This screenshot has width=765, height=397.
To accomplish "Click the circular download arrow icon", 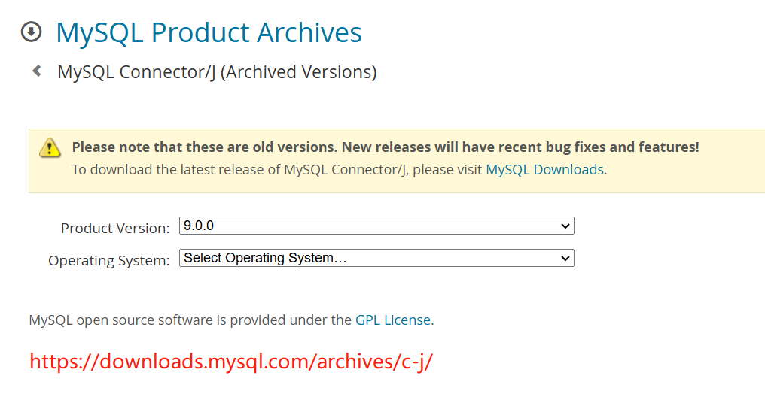I will (31, 32).
